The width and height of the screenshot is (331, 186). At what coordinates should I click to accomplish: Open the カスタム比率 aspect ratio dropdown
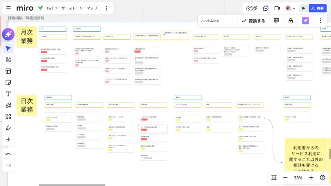[x=210, y=21]
